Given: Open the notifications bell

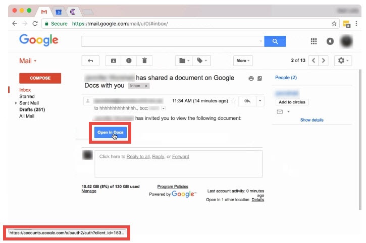Looking at the screenshot, I should [x=330, y=41].
